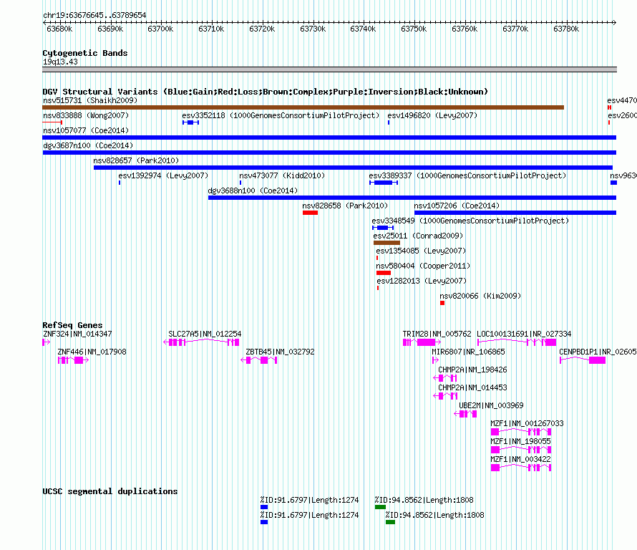The width and height of the screenshot is (637, 550).
Task: Click the red nsv580404 (Cooper2011) loss bar
Action: point(384,273)
